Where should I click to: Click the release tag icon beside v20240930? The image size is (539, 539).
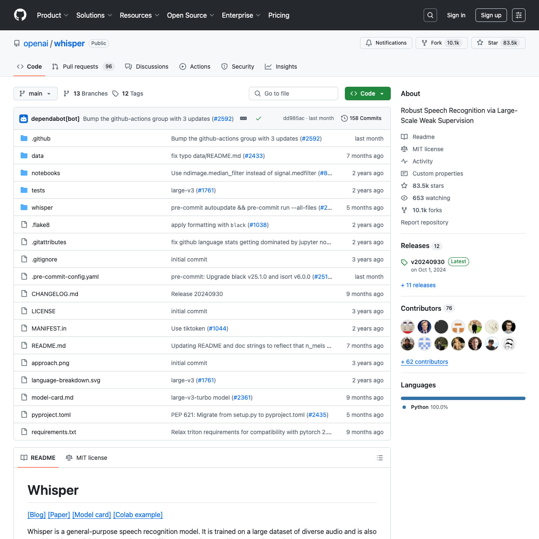pyautogui.click(x=404, y=262)
